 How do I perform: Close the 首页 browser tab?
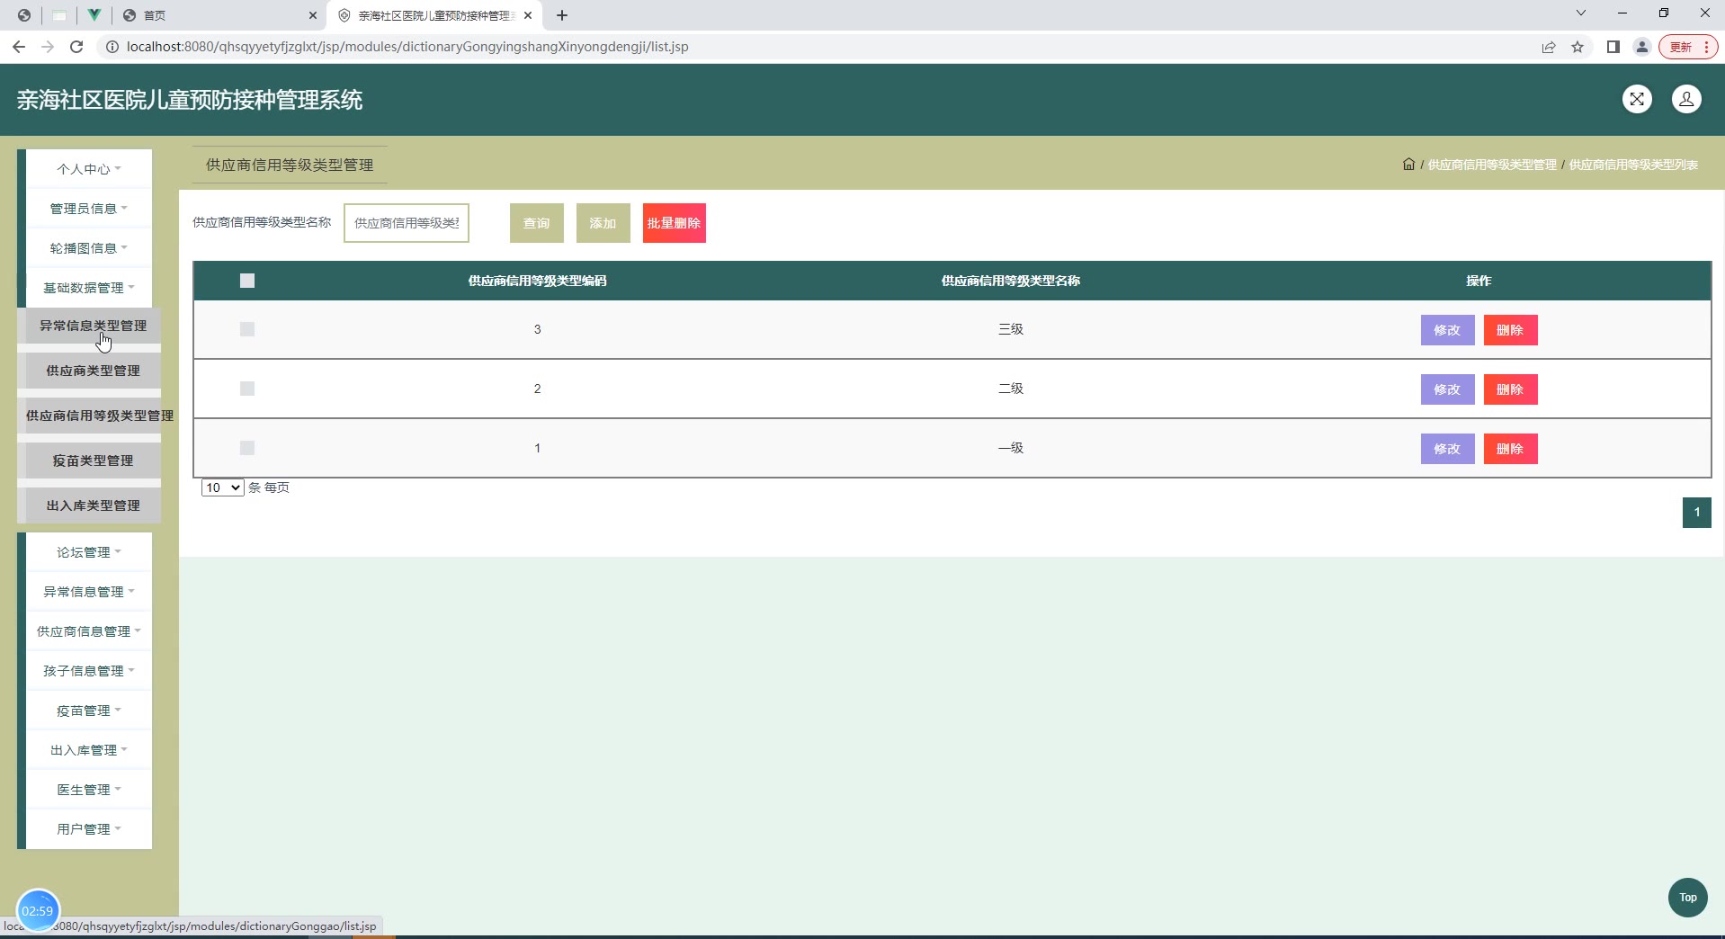coord(313,15)
